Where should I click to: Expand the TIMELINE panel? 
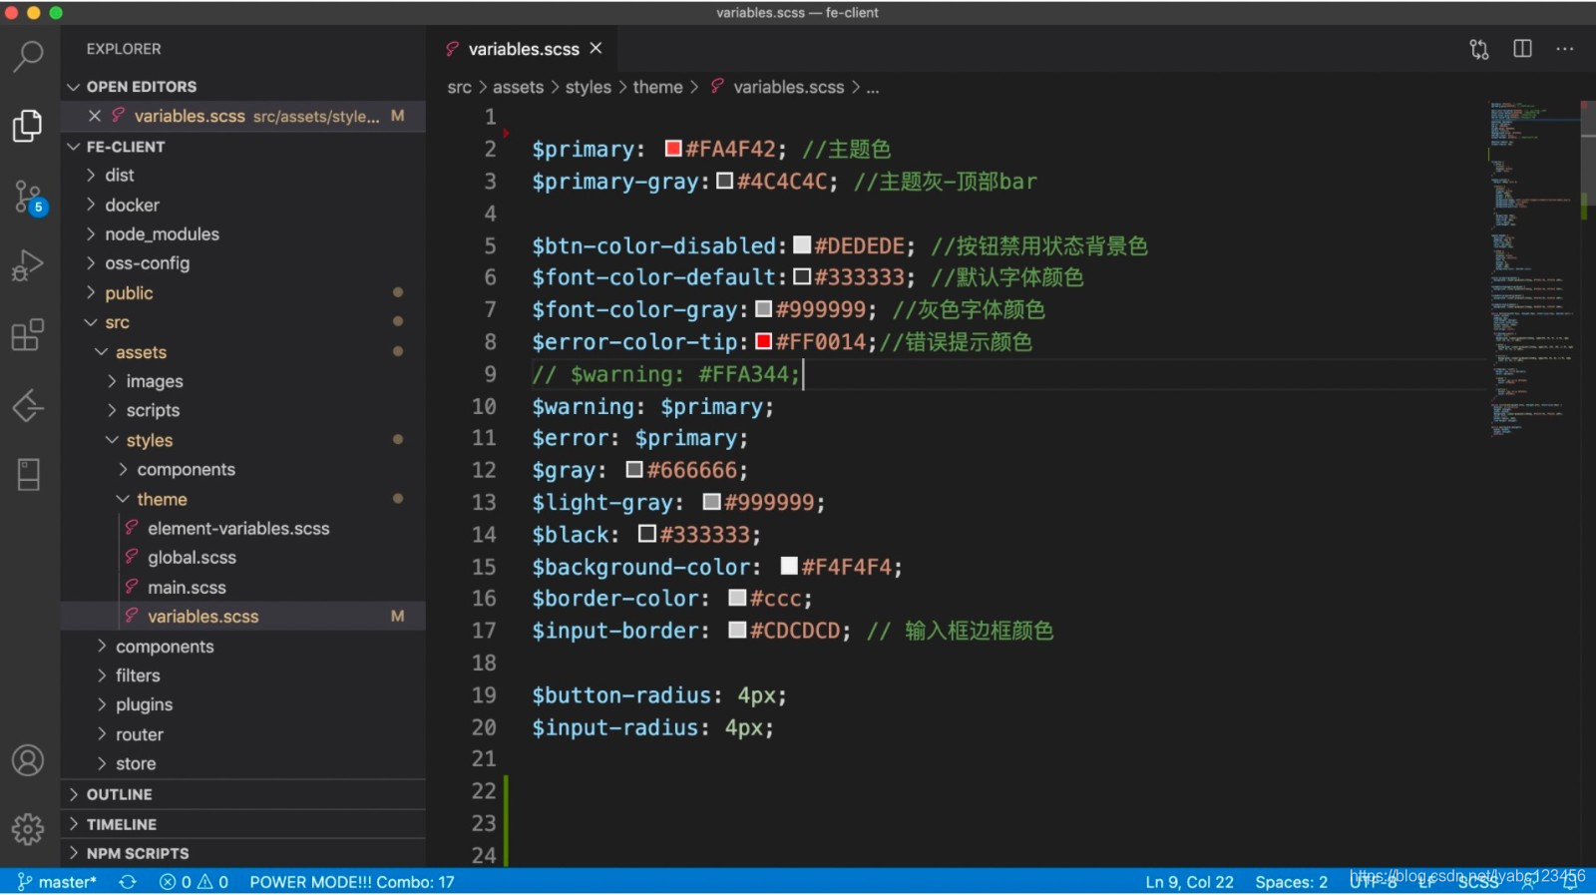tap(243, 824)
